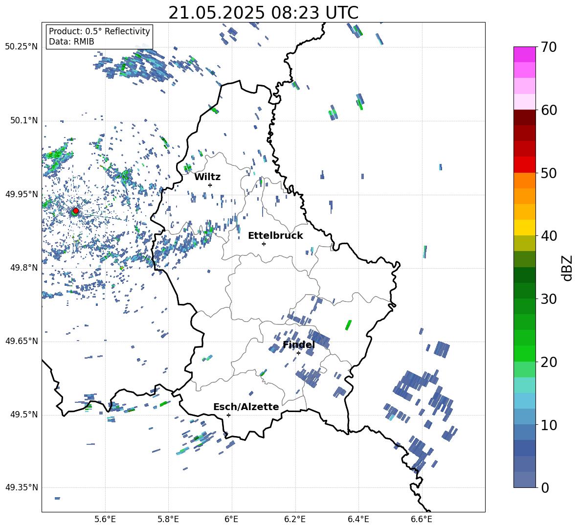This screenshot has height=529, width=579.
Task: Click the 6.2°E longitude label
Action: point(295,519)
